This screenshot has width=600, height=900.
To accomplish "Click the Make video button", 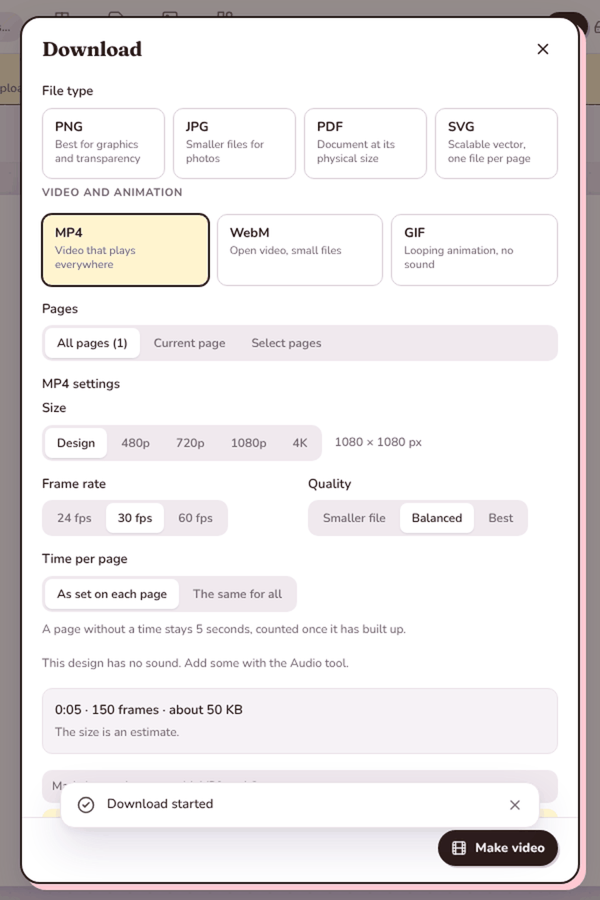I will 498,848.
